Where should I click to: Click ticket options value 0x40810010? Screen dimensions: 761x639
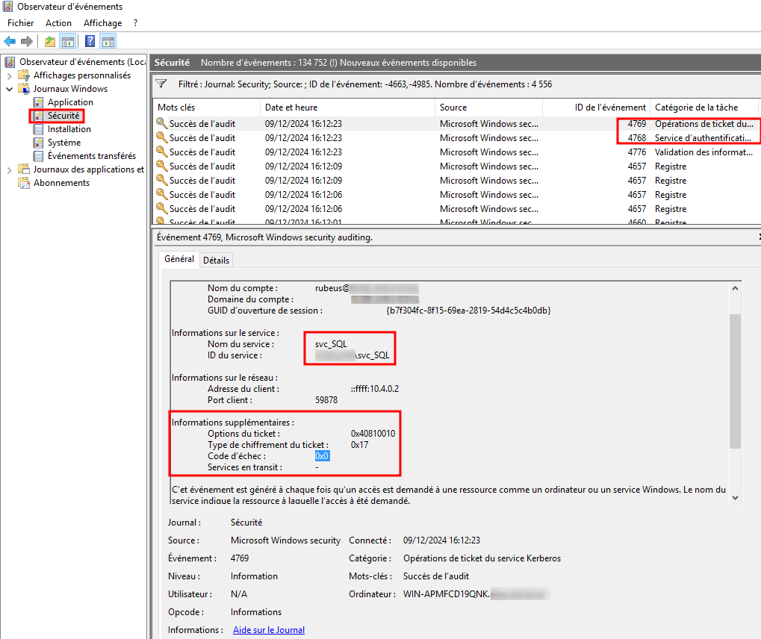click(373, 434)
